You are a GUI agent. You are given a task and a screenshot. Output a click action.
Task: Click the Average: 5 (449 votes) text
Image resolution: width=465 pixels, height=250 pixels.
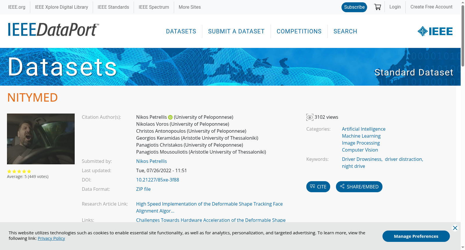pos(28,177)
